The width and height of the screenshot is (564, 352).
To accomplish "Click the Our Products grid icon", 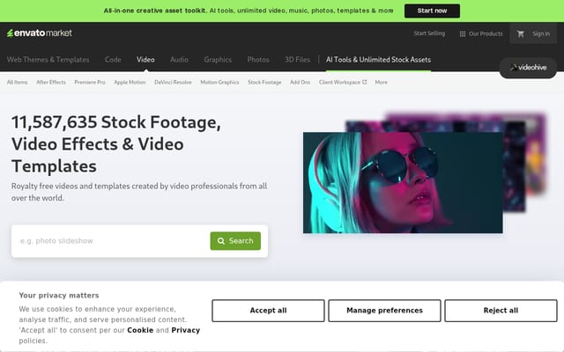I will (462, 33).
